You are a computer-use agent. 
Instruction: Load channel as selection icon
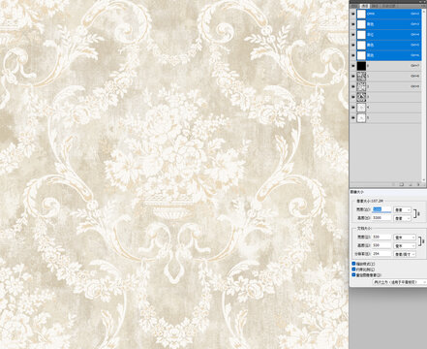393,184
